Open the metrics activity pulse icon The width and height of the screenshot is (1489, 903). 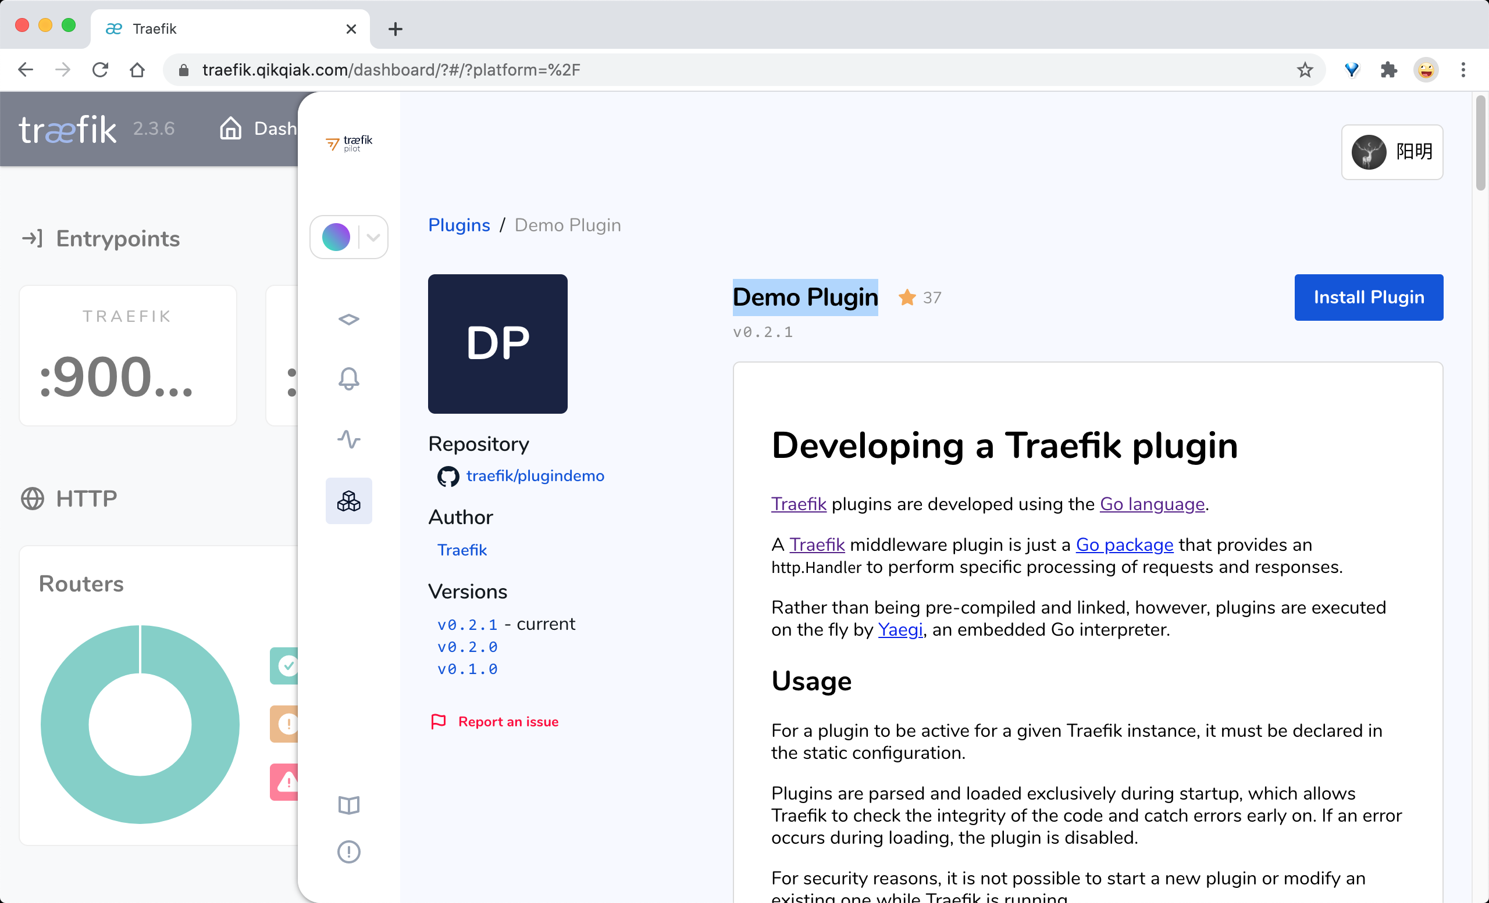(x=348, y=439)
